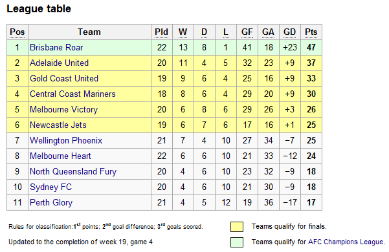Viewport: 389px width, 252px height.
Task: Click the Gold Coast United link
Action: click(x=64, y=78)
